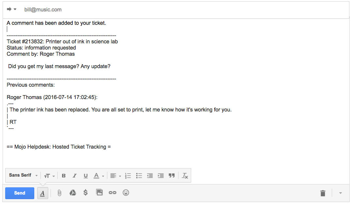Viewport: 352px width, 204px height.
Task: Apply the quote formatting
Action: (172, 176)
